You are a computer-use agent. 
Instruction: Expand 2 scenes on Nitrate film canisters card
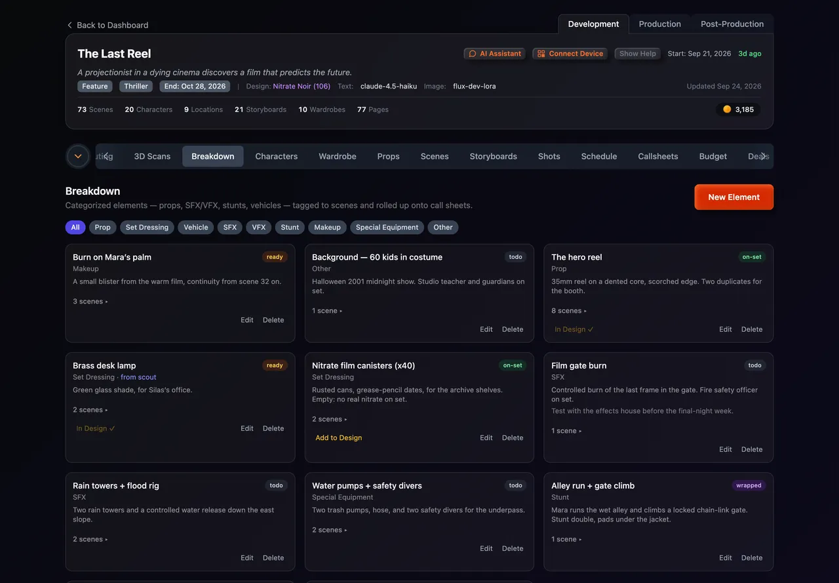click(x=330, y=419)
